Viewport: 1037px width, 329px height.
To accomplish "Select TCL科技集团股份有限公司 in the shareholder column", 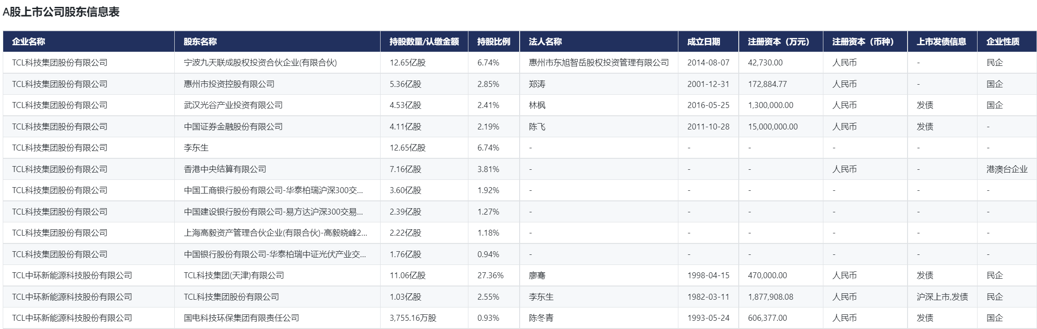I will [x=231, y=297].
